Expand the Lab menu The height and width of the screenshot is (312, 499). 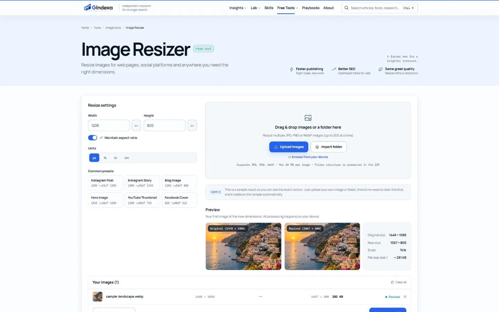click(x=255, y=8)
